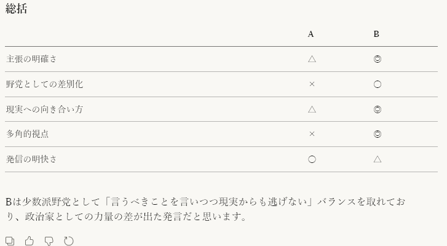The image size is (447, 246).
Task: Click the 総括 heading
Action: pos(17,9)
